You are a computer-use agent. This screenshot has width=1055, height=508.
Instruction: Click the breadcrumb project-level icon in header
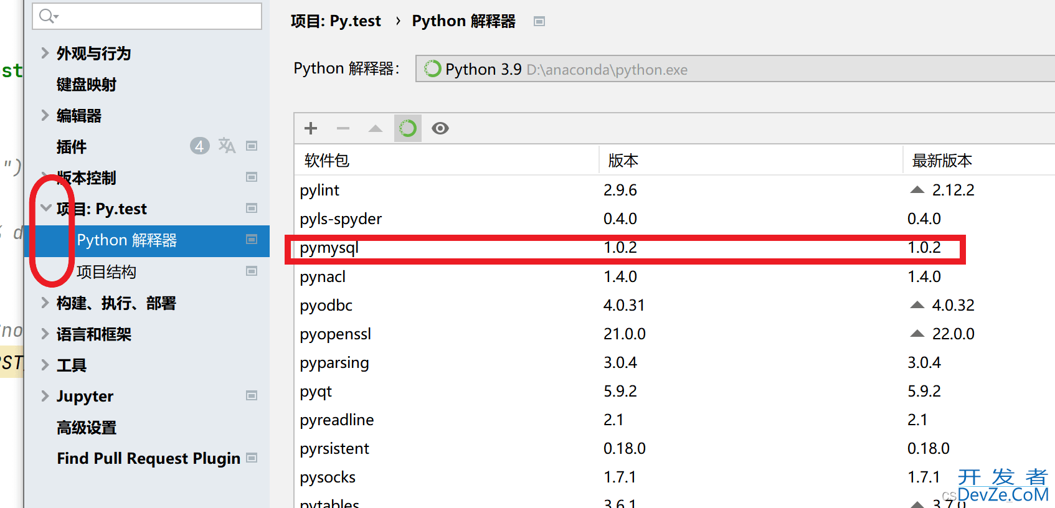(539, 21)
